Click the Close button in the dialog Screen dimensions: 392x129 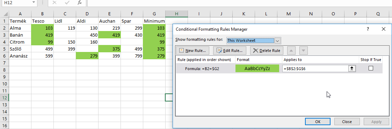347,122
